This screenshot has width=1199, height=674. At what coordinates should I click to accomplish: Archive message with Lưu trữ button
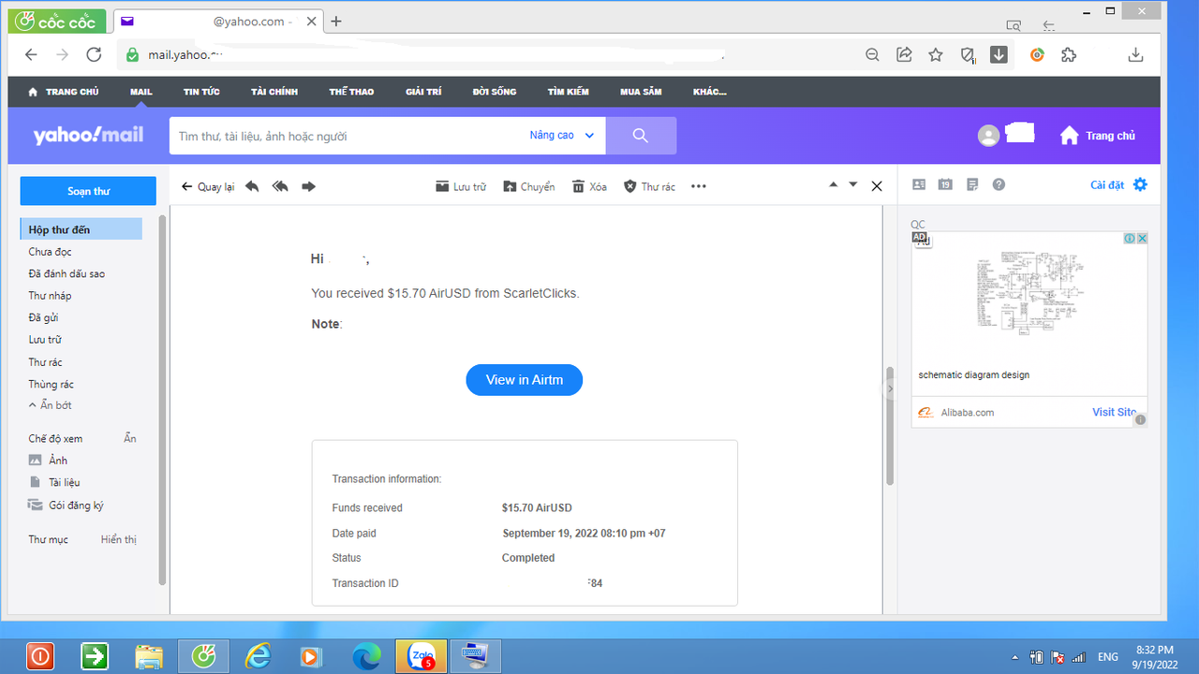(461, 186)
